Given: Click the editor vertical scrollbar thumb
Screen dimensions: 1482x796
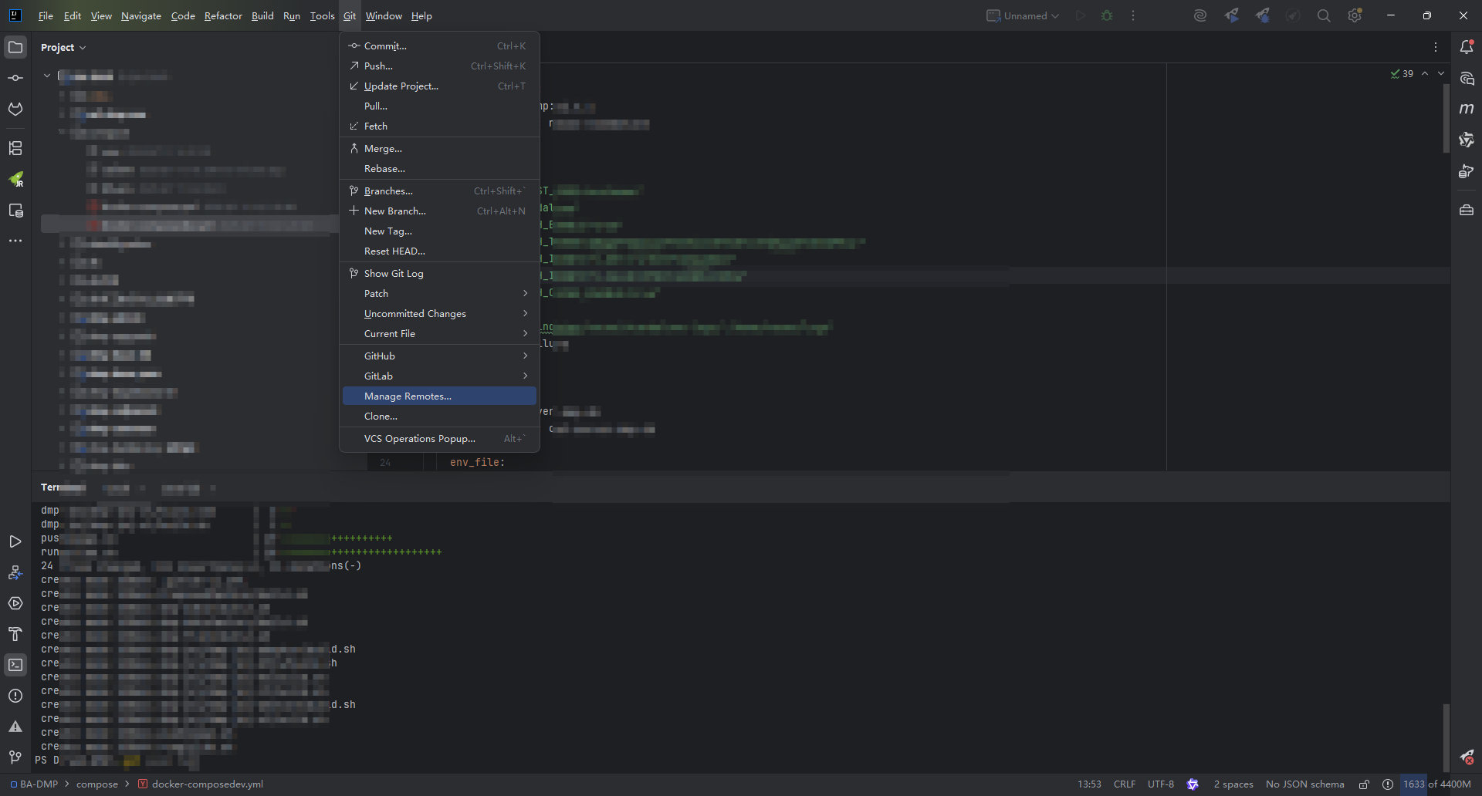Looking at the screenshot, I should coord(1446,118).
